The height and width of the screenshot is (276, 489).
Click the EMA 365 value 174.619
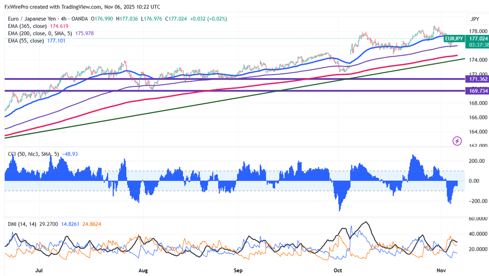point(59,26)
